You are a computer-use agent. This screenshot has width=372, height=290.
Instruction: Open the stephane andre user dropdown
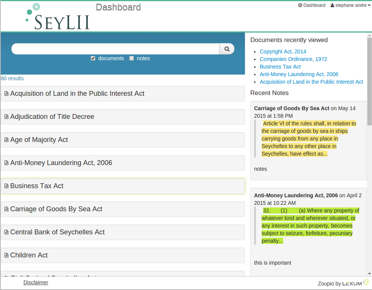point(350,5)
